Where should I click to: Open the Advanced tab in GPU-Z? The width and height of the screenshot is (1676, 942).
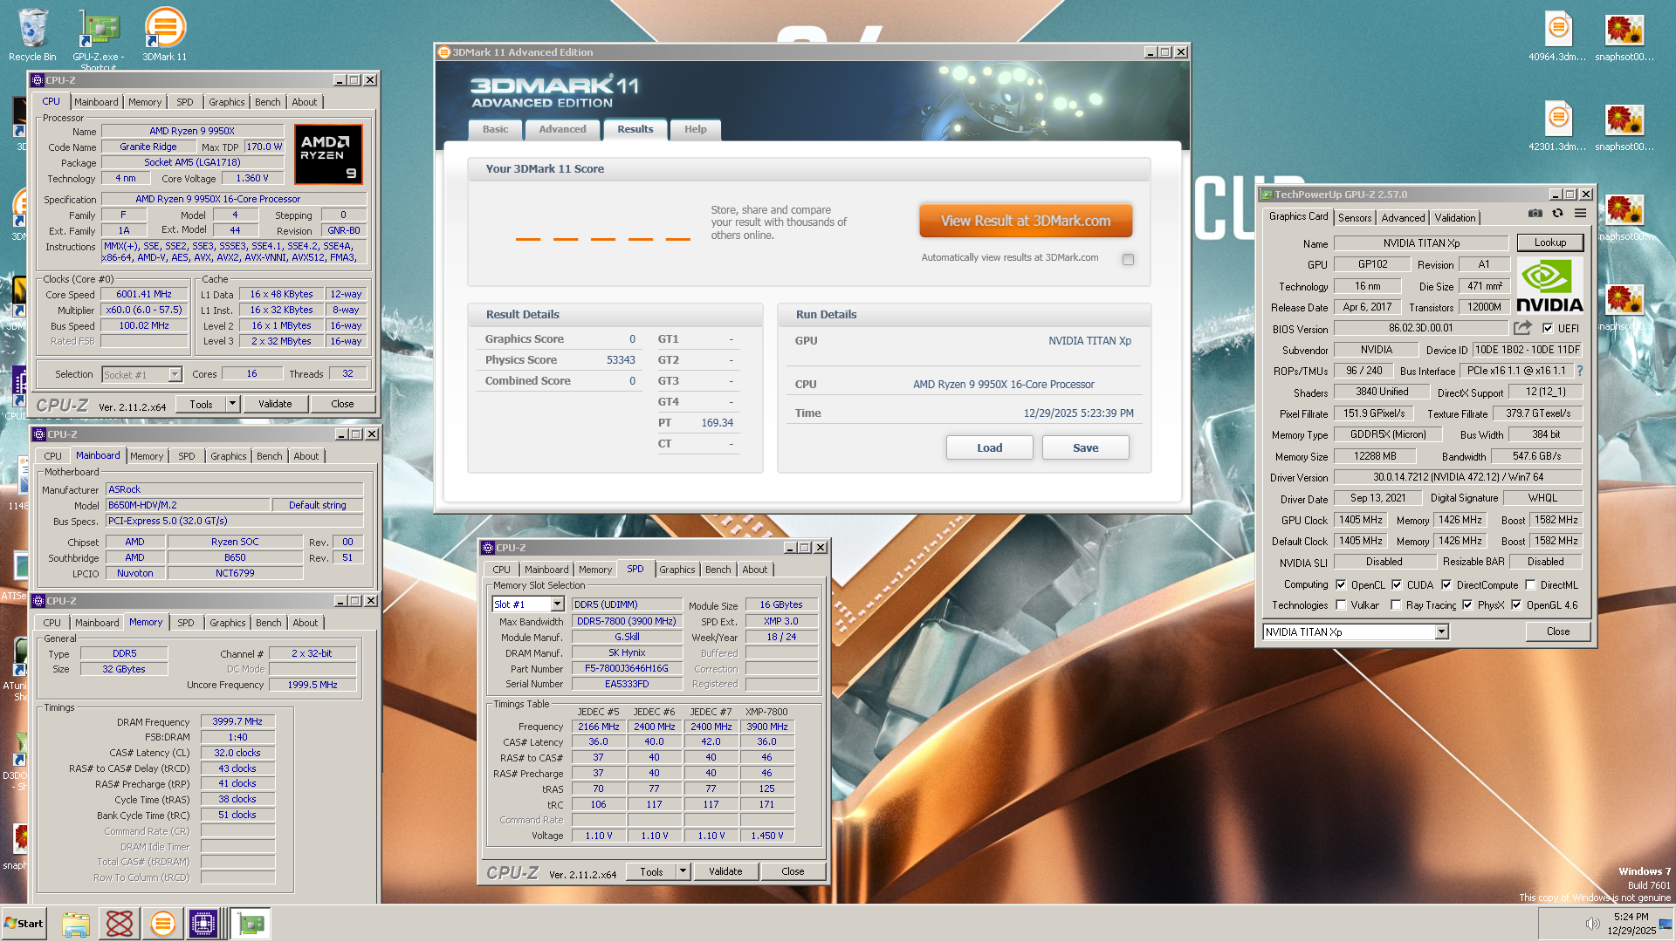(x=1403, y=218)
